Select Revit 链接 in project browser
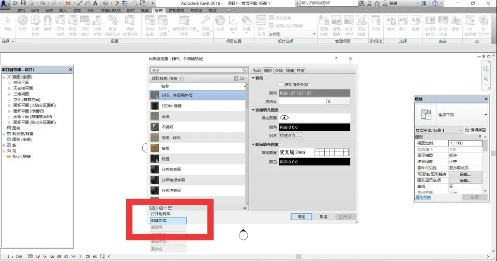The width and height of the screenshot is (497, 261). (x=22, y=157)
